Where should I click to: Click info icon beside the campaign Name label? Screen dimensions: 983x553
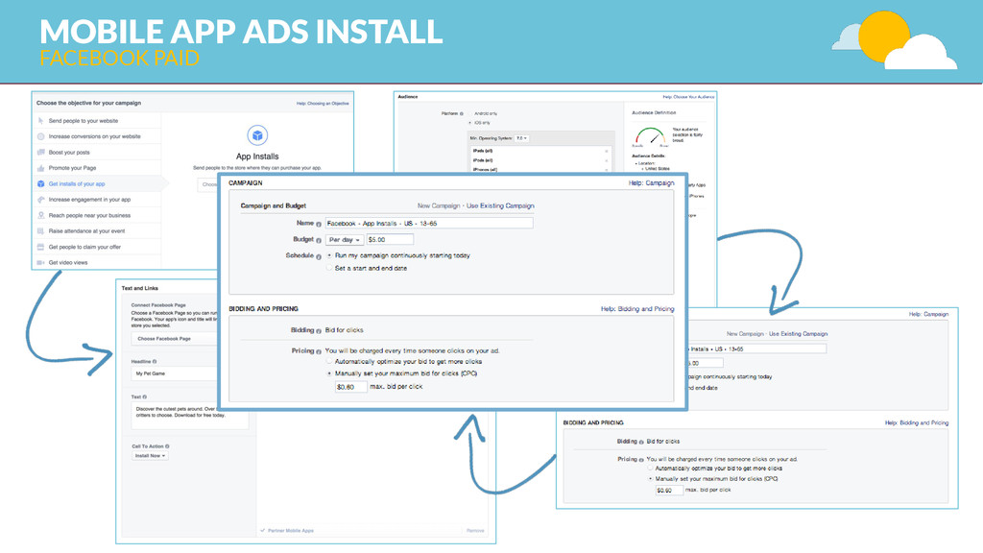[x=319, y=224]
